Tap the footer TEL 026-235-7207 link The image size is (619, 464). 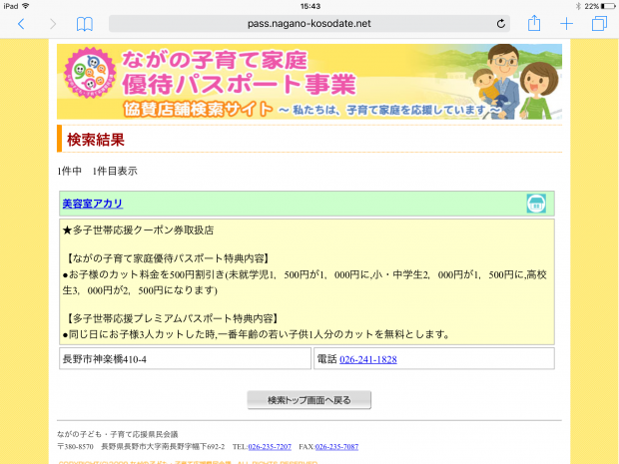(x=270, y=447)
